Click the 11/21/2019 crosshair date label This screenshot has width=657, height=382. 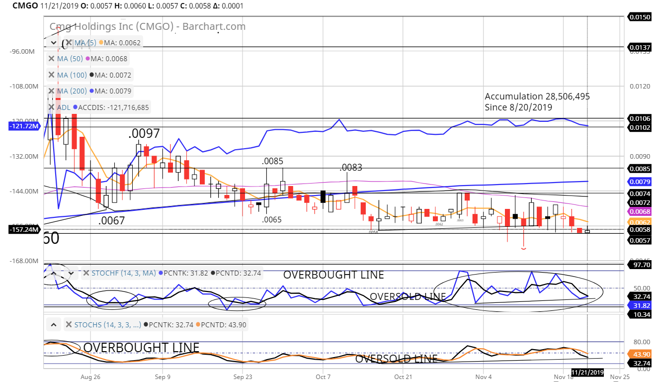[x=588, y=372]
